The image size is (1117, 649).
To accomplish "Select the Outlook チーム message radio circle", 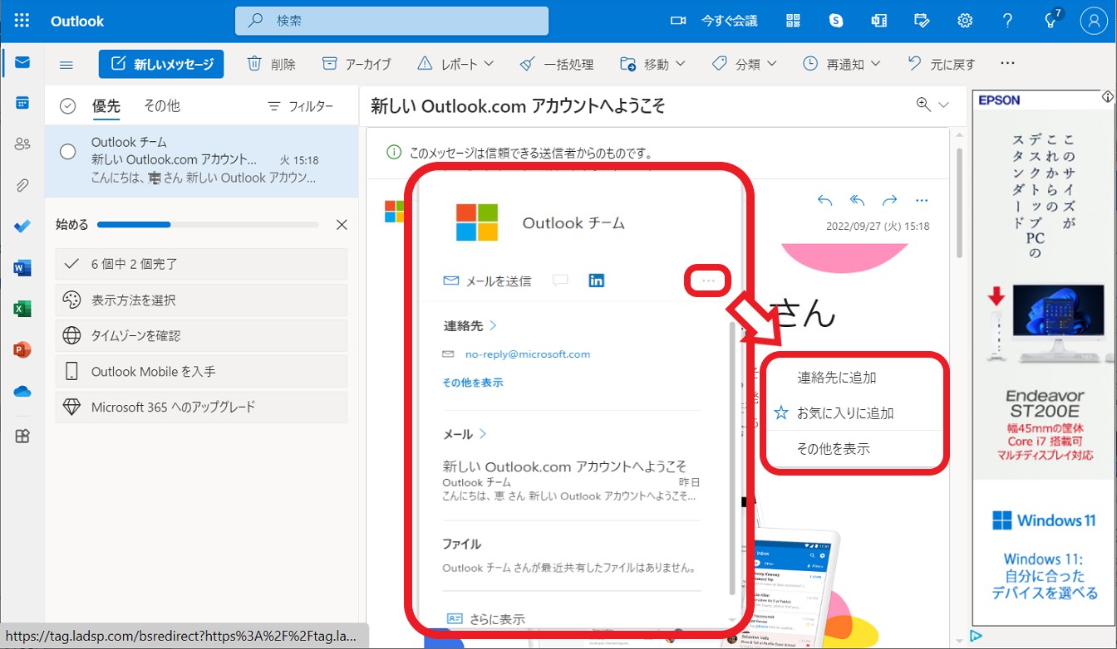I will 68,151.
